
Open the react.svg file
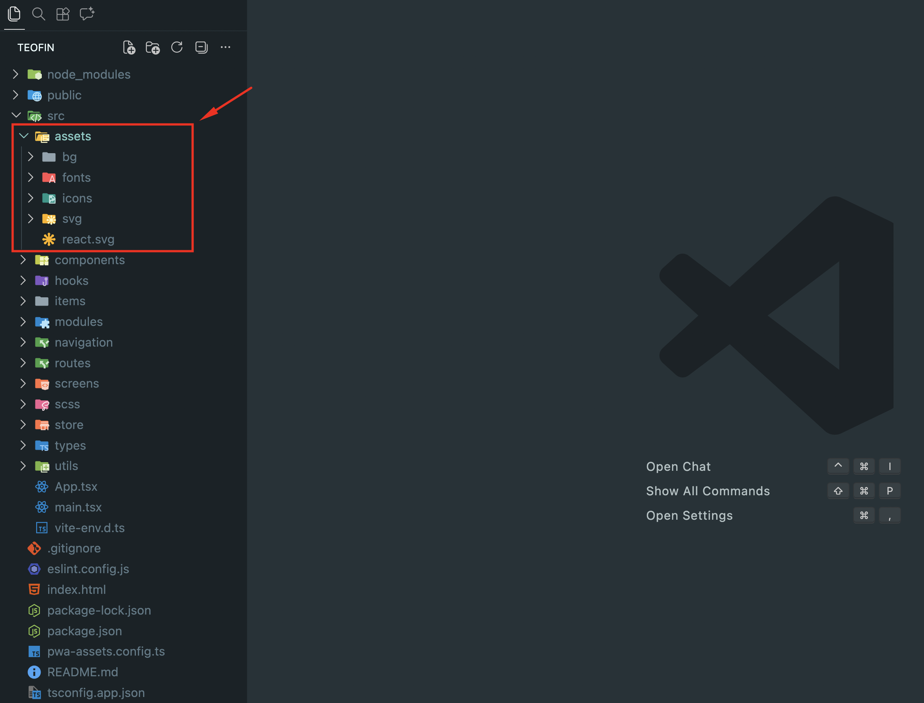(x=88, y=239)
